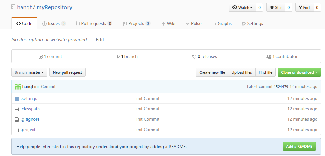The width and height of the screenshot is (325, 156).
Task: Click Create new file
Action: click(212, 72)
